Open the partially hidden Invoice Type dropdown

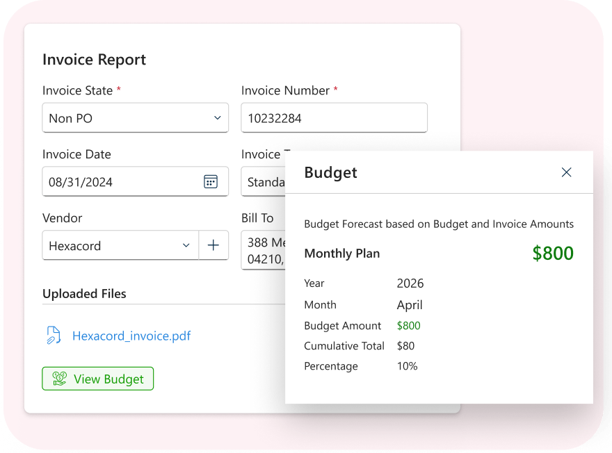pos(264,182)
